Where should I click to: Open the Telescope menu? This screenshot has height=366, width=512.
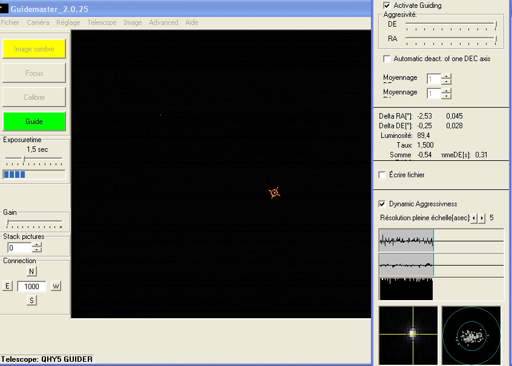102,22
